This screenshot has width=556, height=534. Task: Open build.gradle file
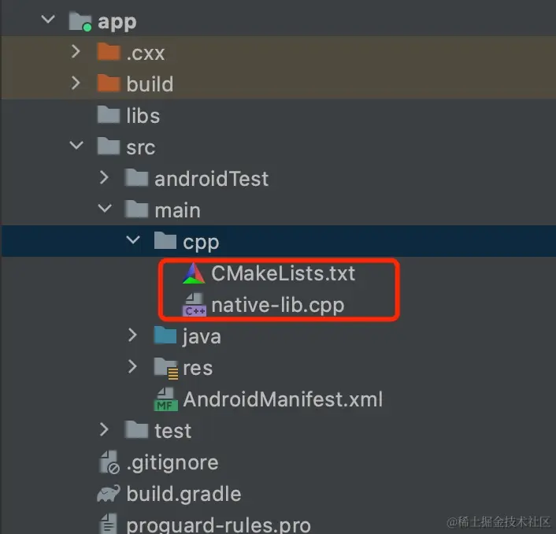tap(183, 494)
